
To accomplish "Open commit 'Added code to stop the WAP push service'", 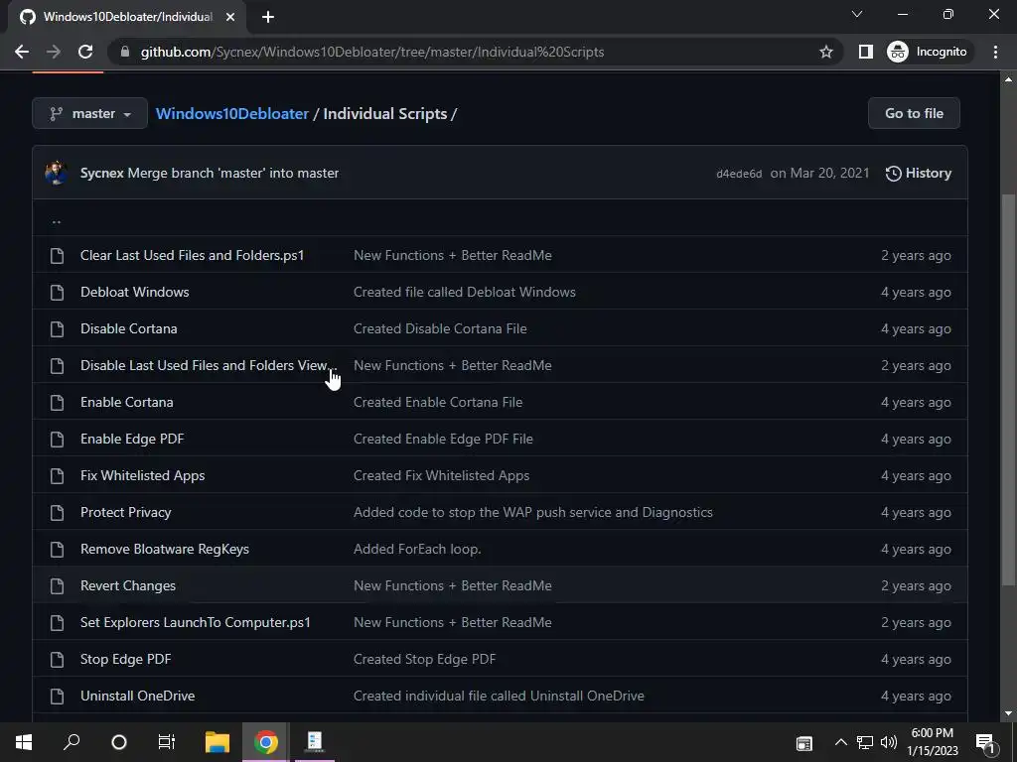I will 533,513.
